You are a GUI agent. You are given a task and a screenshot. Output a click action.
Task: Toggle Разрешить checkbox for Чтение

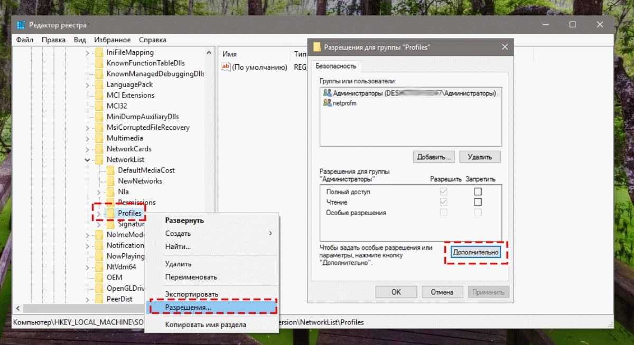tap(444, 202)
